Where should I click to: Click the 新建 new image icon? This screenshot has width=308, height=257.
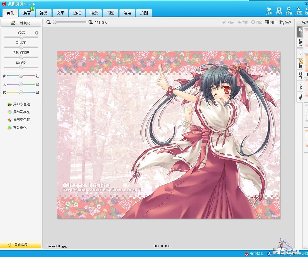click(x=289, y=11)
